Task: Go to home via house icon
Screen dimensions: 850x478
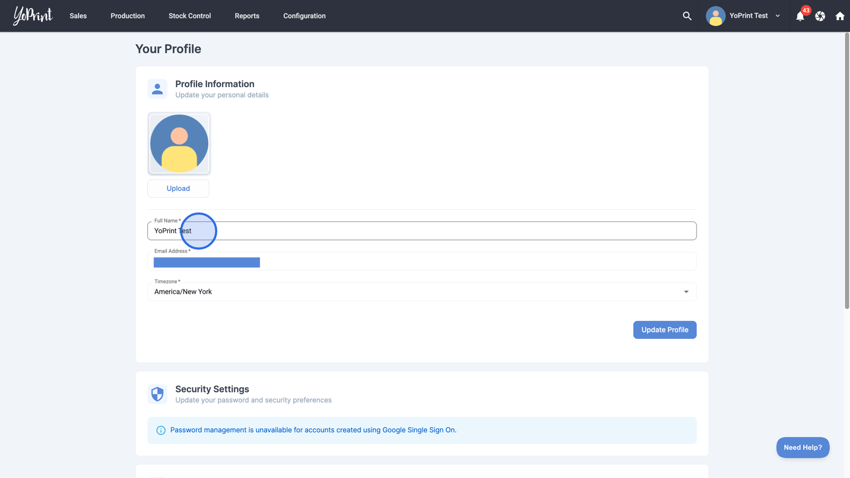Action: [840, 16]
